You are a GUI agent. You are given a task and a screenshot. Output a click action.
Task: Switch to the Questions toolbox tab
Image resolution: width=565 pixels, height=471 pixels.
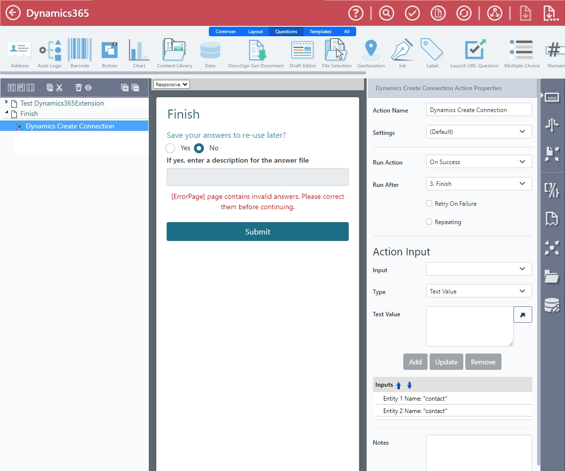[286, 32]
